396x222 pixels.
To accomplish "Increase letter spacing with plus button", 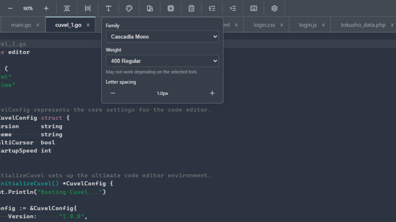I will [x=212, y=93].
